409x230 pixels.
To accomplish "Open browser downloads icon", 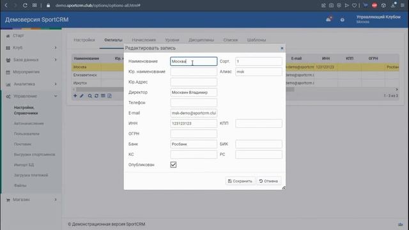I will (x=393, y=5).
